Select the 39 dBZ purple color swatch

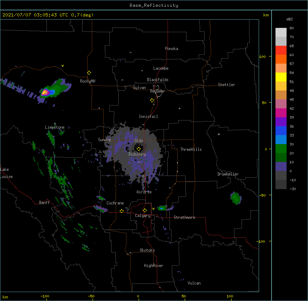(x=281, y=122)
